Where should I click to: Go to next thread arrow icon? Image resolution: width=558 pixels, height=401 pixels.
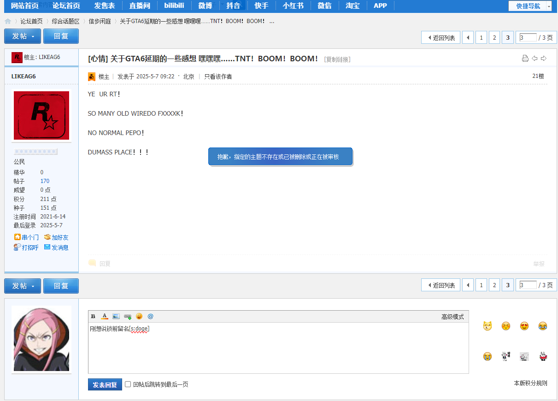point(544,58)
